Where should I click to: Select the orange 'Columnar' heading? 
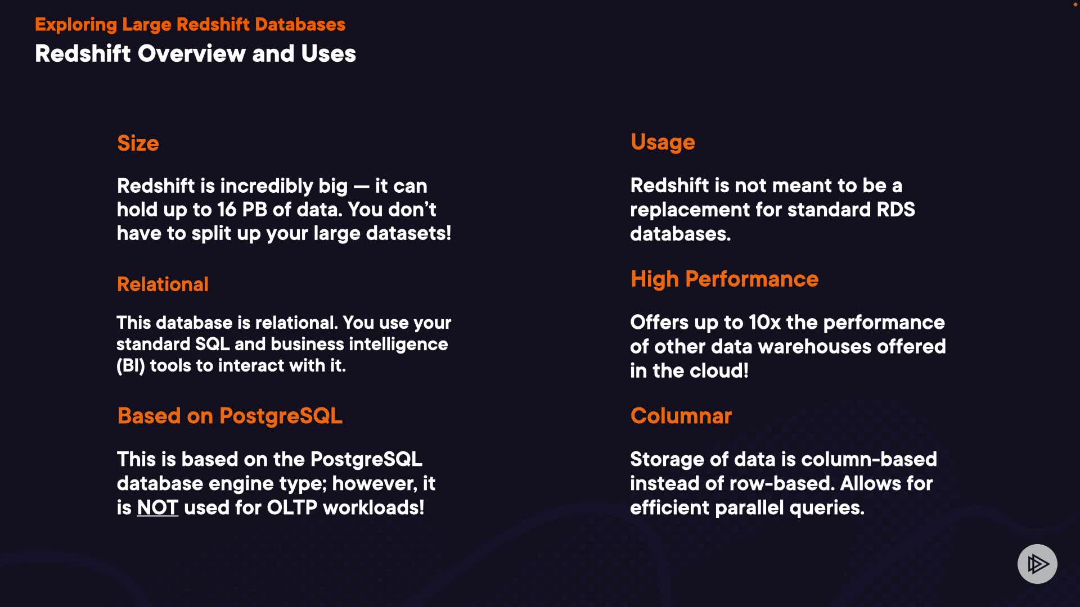(x=681, y=416)
